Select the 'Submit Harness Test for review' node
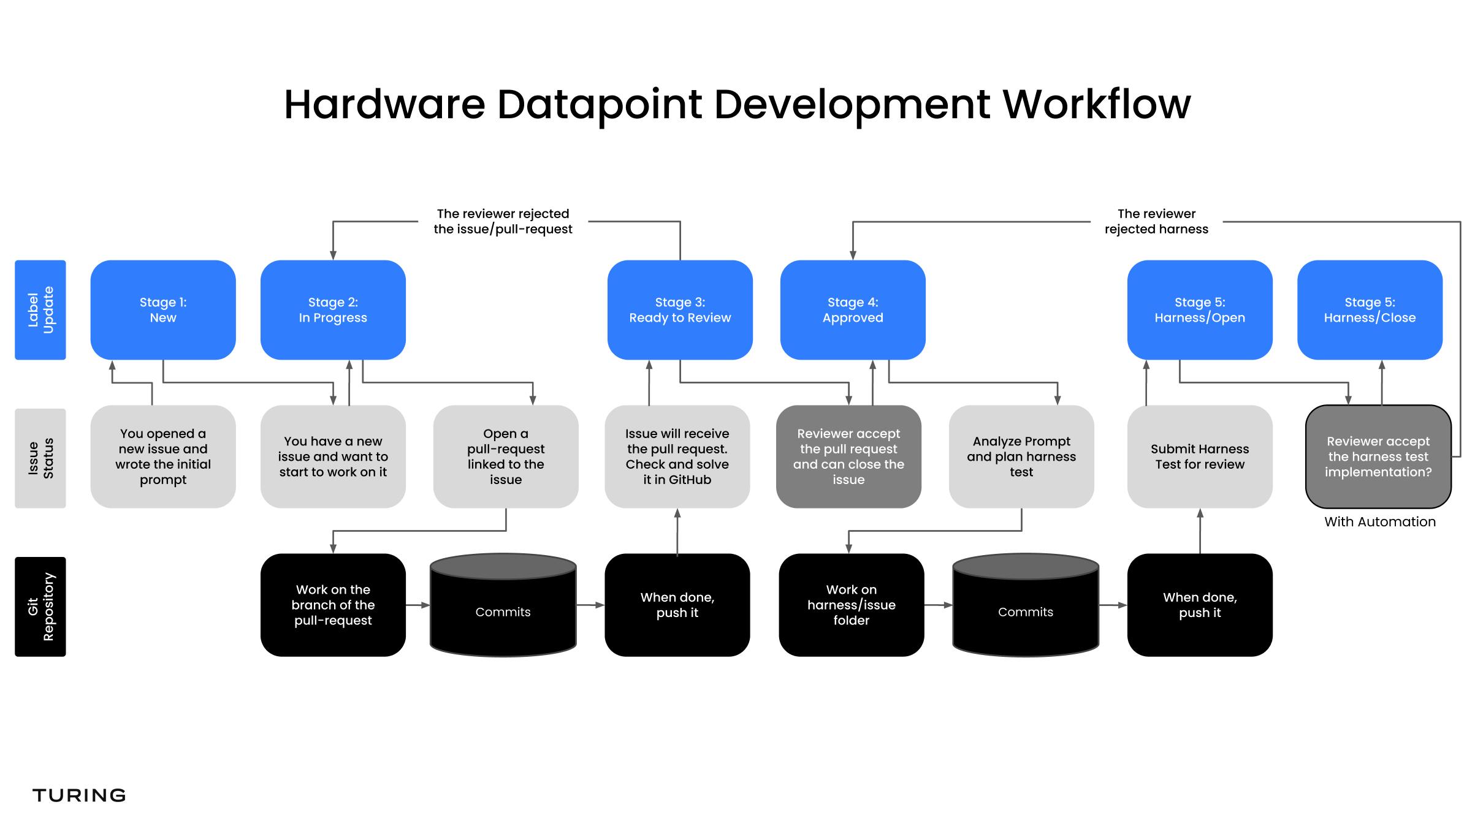 tap(1200, 456)
